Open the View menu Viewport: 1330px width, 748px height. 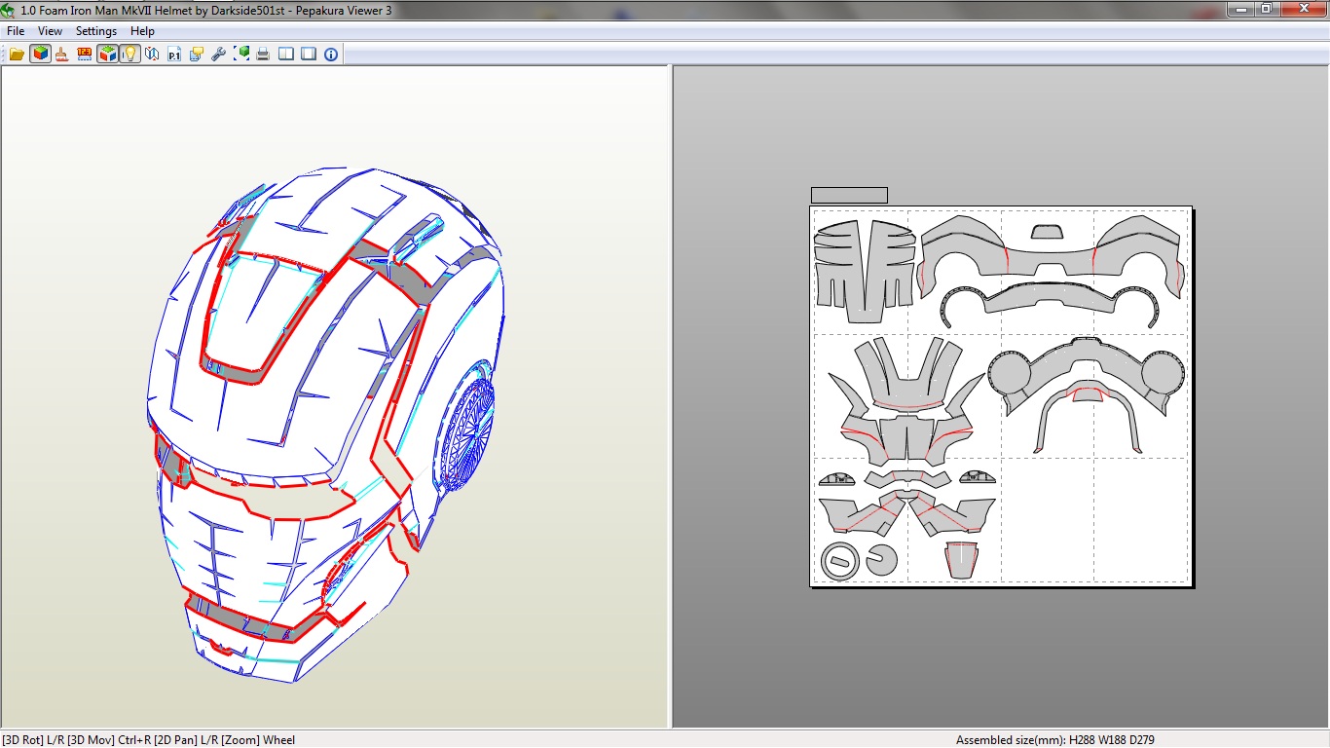(x=50, y=31)
